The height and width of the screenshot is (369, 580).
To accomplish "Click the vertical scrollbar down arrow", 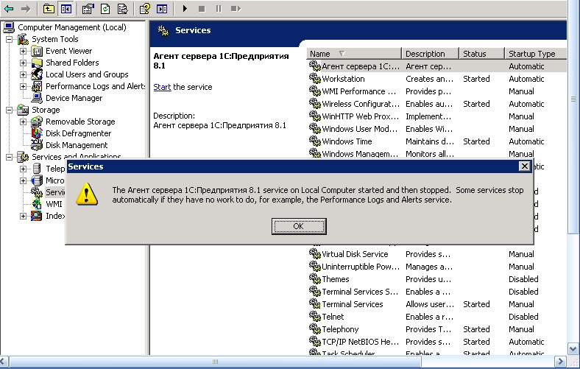I will (573, 348).
